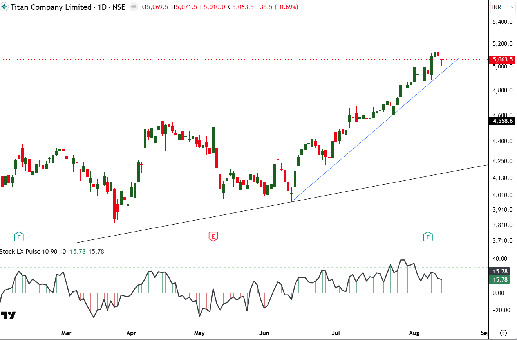This screenshot has width=517, height=340.
Task: Click the 3,910.0 price axis label
Action: pyautogui.click(x=503, y=209)
